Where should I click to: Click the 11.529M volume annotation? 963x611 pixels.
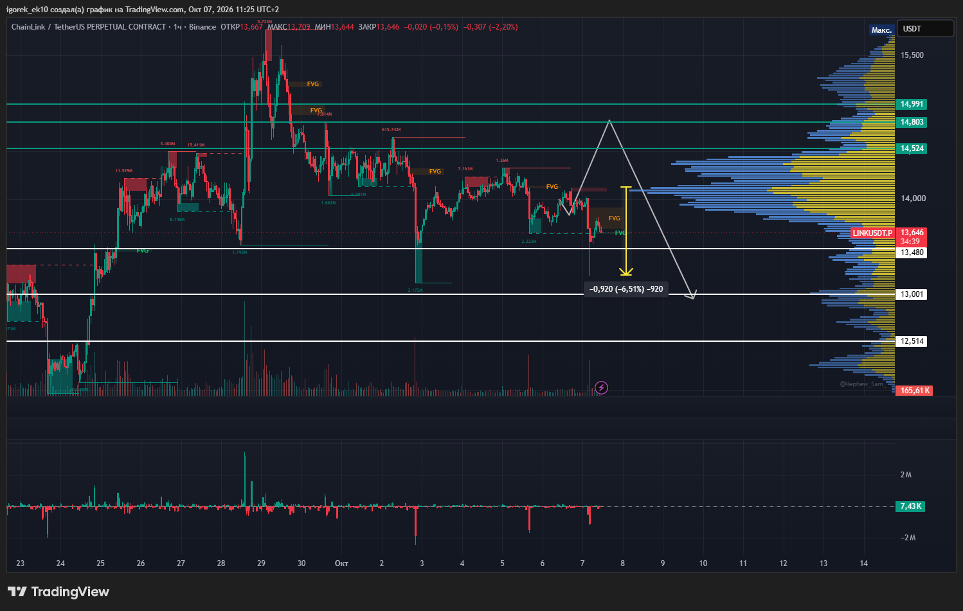click(x=124, y=171)
